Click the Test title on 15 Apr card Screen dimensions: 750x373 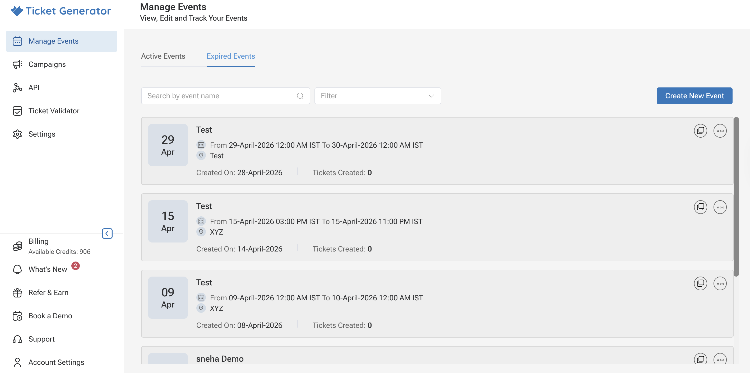[x=204, y=206]
